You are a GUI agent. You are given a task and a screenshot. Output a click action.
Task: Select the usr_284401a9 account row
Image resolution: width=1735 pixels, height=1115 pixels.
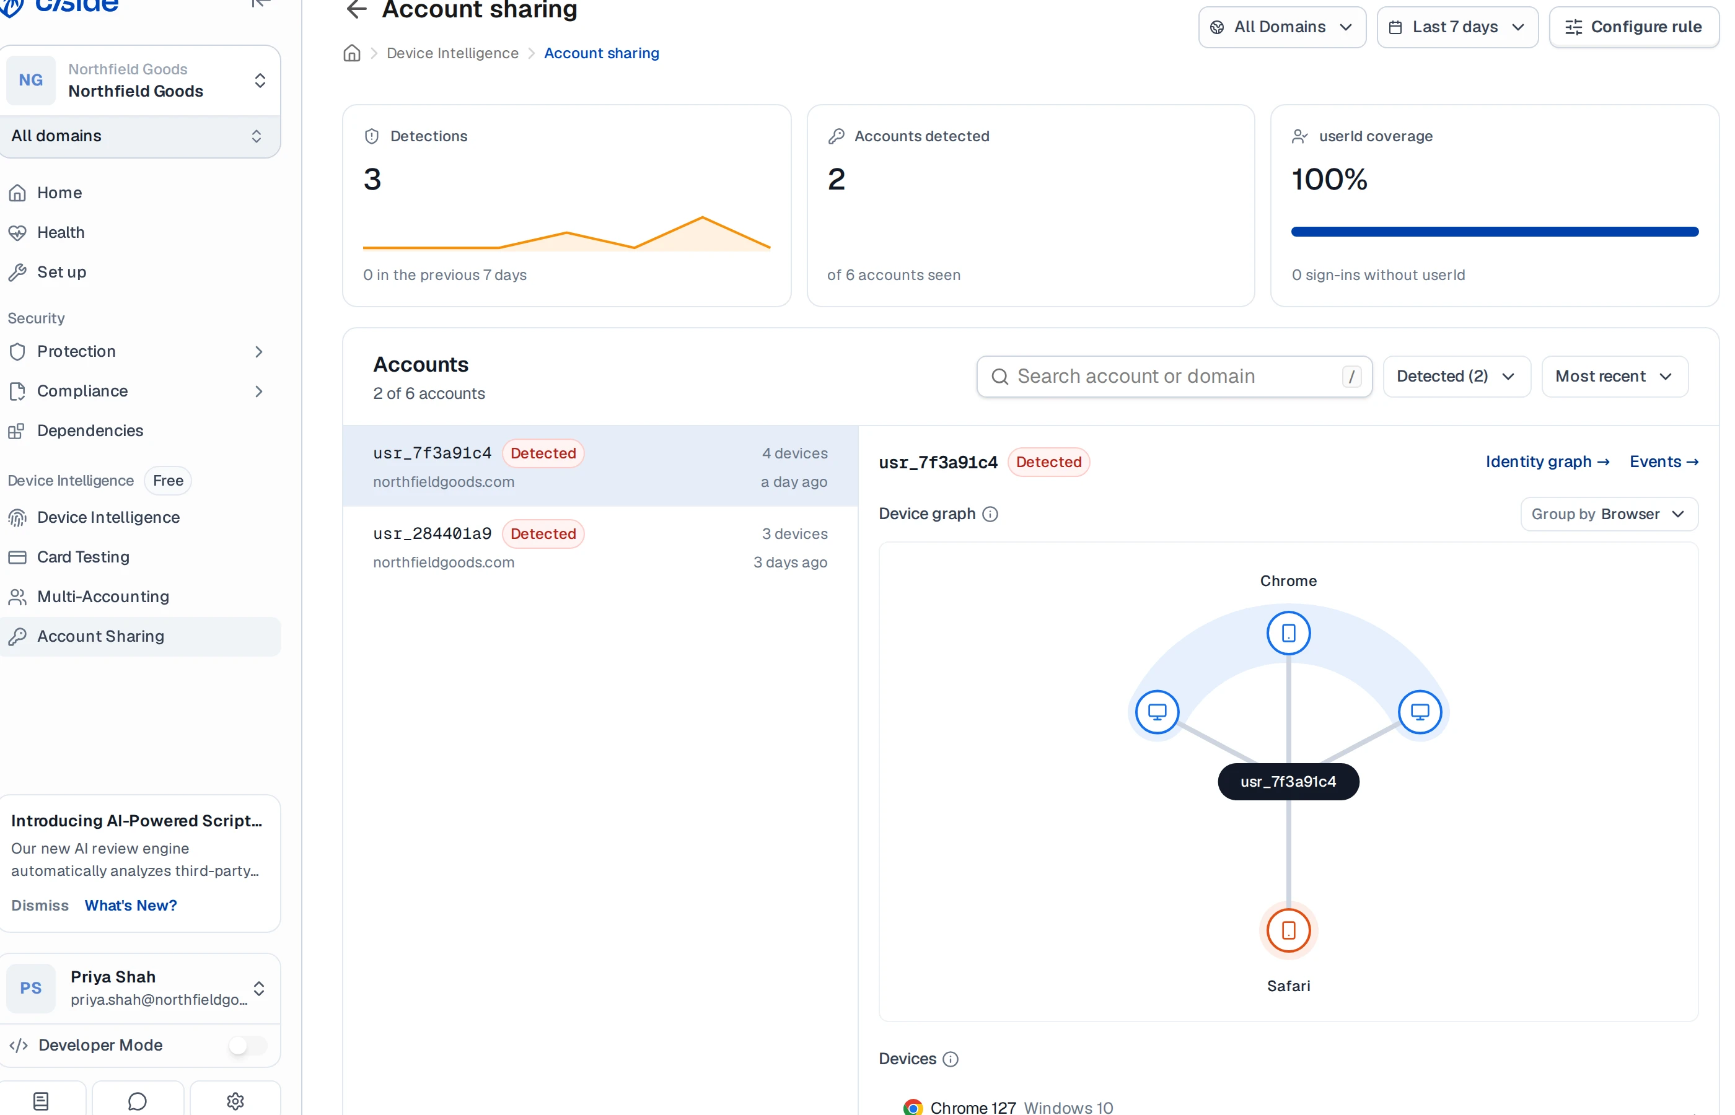tap(600, 546)
